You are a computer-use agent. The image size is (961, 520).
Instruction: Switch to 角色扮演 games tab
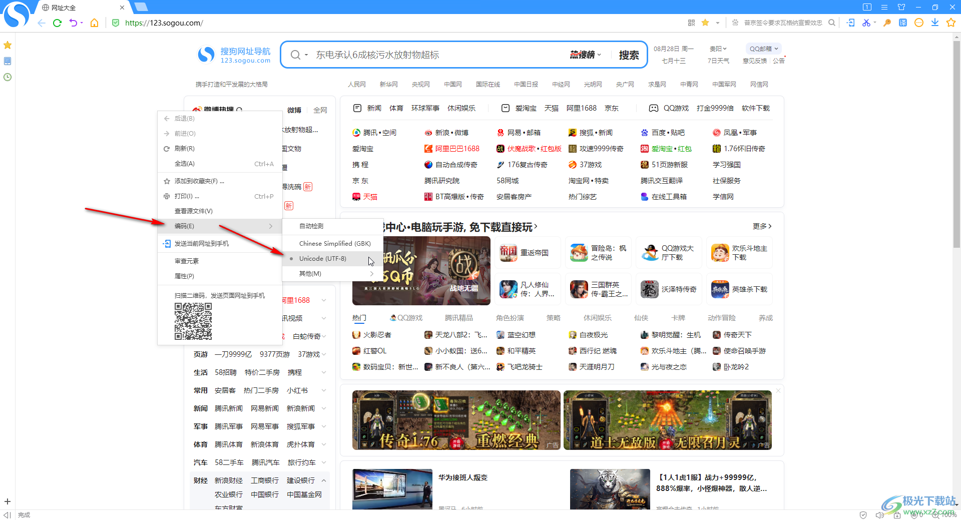(x=510, y=318)
